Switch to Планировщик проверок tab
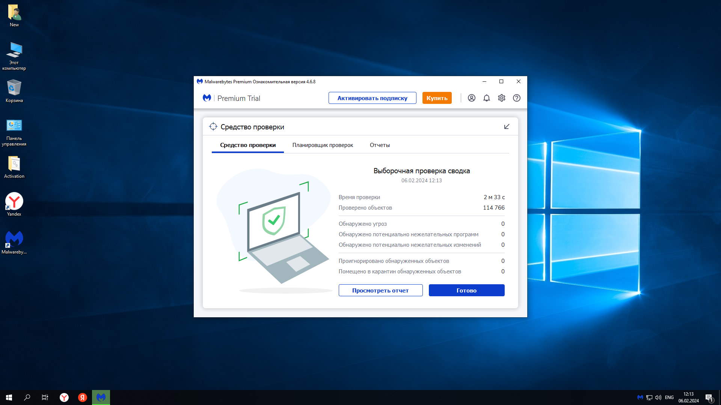Viewport: 721px width, 405px height. coord(323,145)
